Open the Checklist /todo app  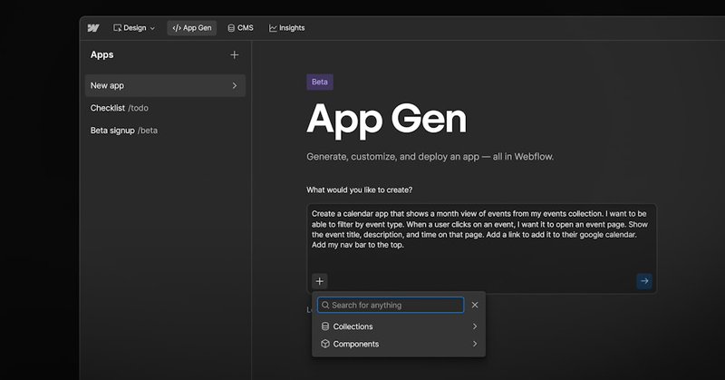point(120,108)
